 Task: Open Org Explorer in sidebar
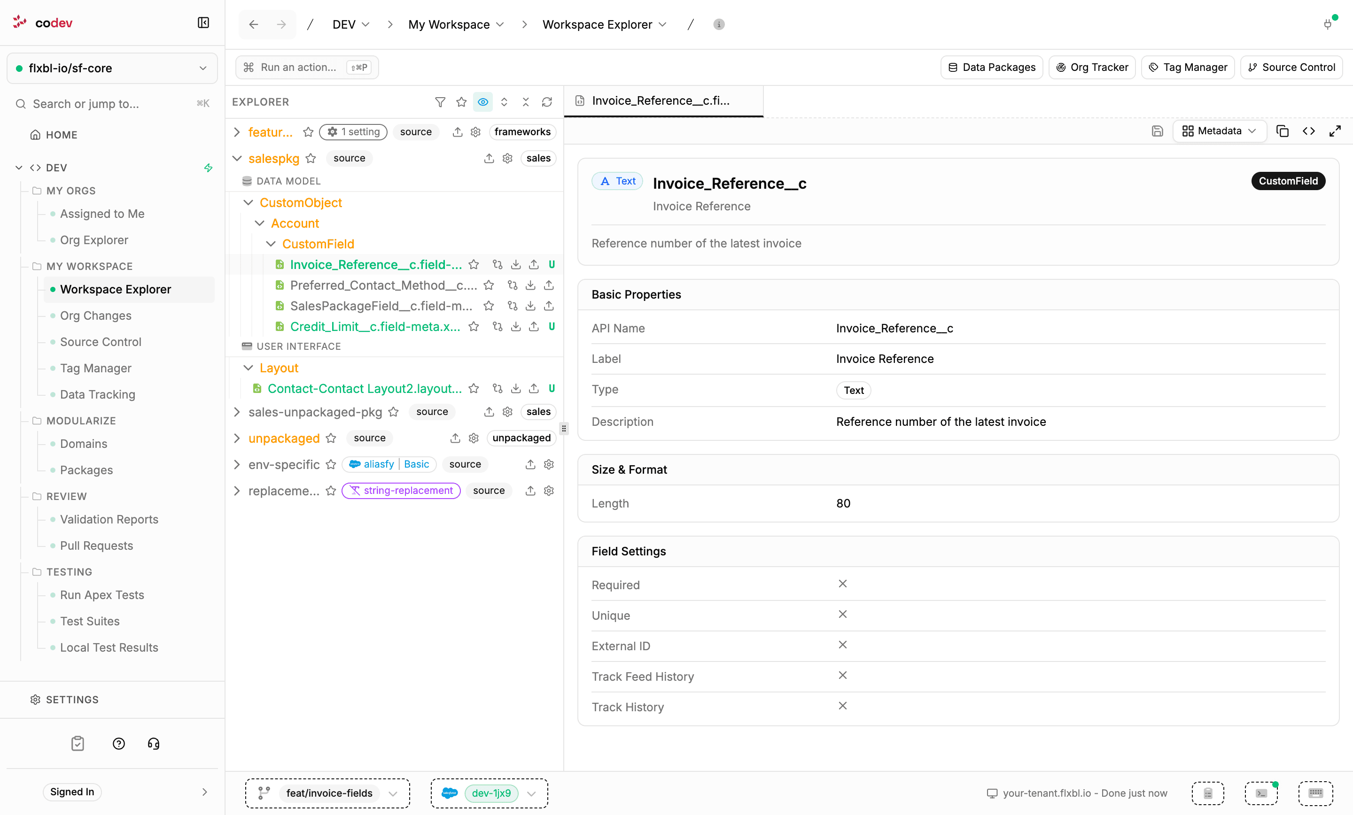pos(94,240)
